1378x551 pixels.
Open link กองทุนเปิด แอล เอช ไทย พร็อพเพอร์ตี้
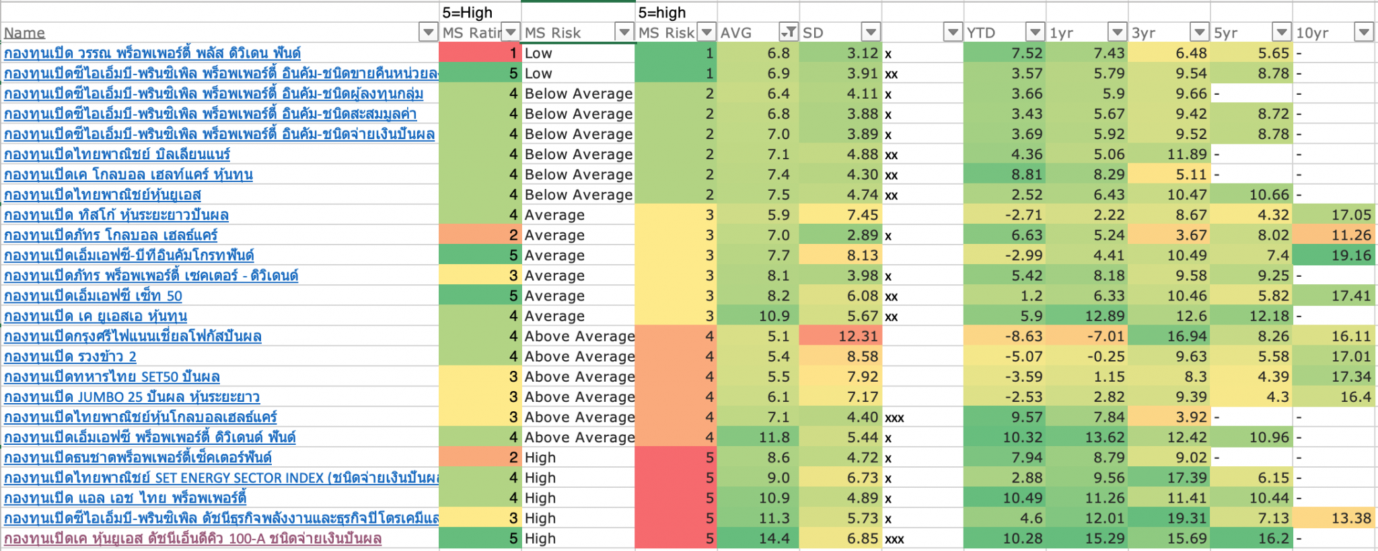125,497
